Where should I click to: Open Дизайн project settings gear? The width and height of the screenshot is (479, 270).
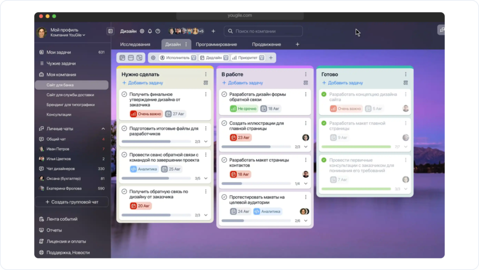(142, 31)
